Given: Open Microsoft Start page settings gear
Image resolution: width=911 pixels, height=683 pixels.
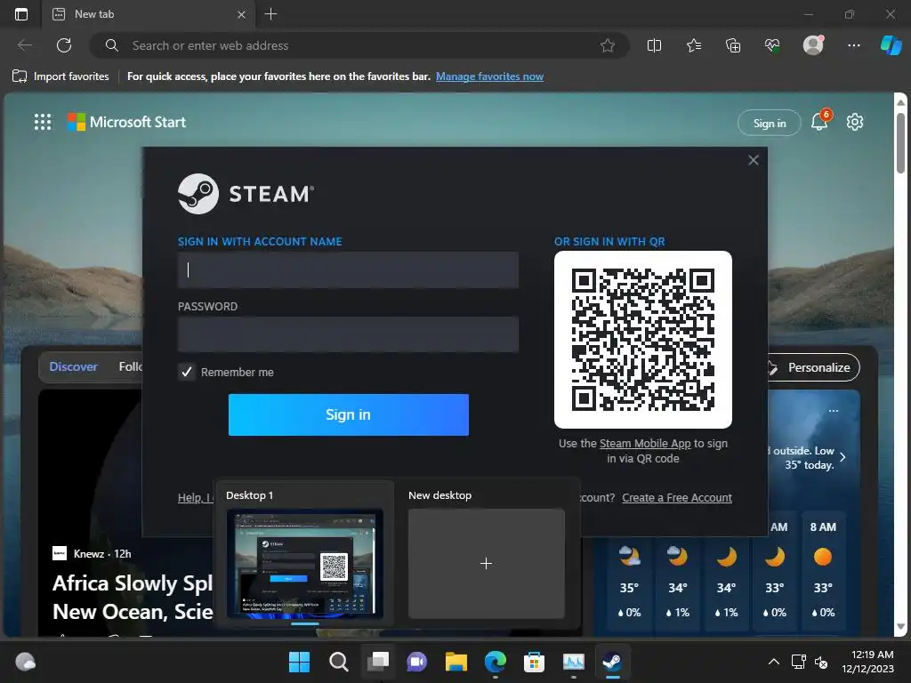Looking at the screenshot, I should (855, 122).
